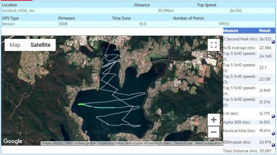Image resolution: width=277 pixels, height=155 pixels.
Task: Zoom in with the plus button
Action: 214,120
